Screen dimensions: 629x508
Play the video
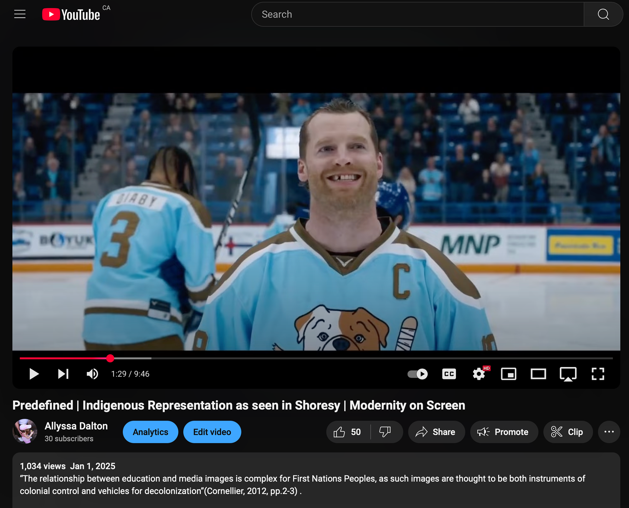click(x=34, y=374)
